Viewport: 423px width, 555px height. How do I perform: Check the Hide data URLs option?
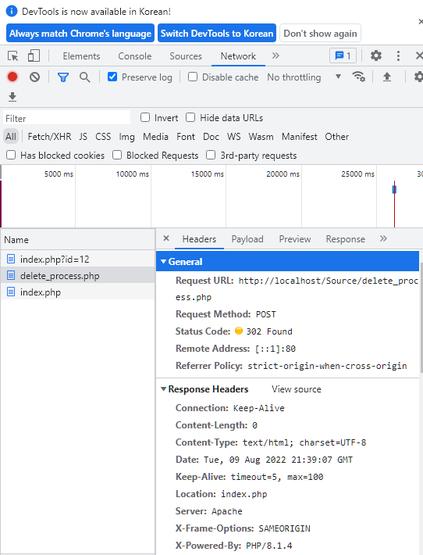click(x=190, y=117)
